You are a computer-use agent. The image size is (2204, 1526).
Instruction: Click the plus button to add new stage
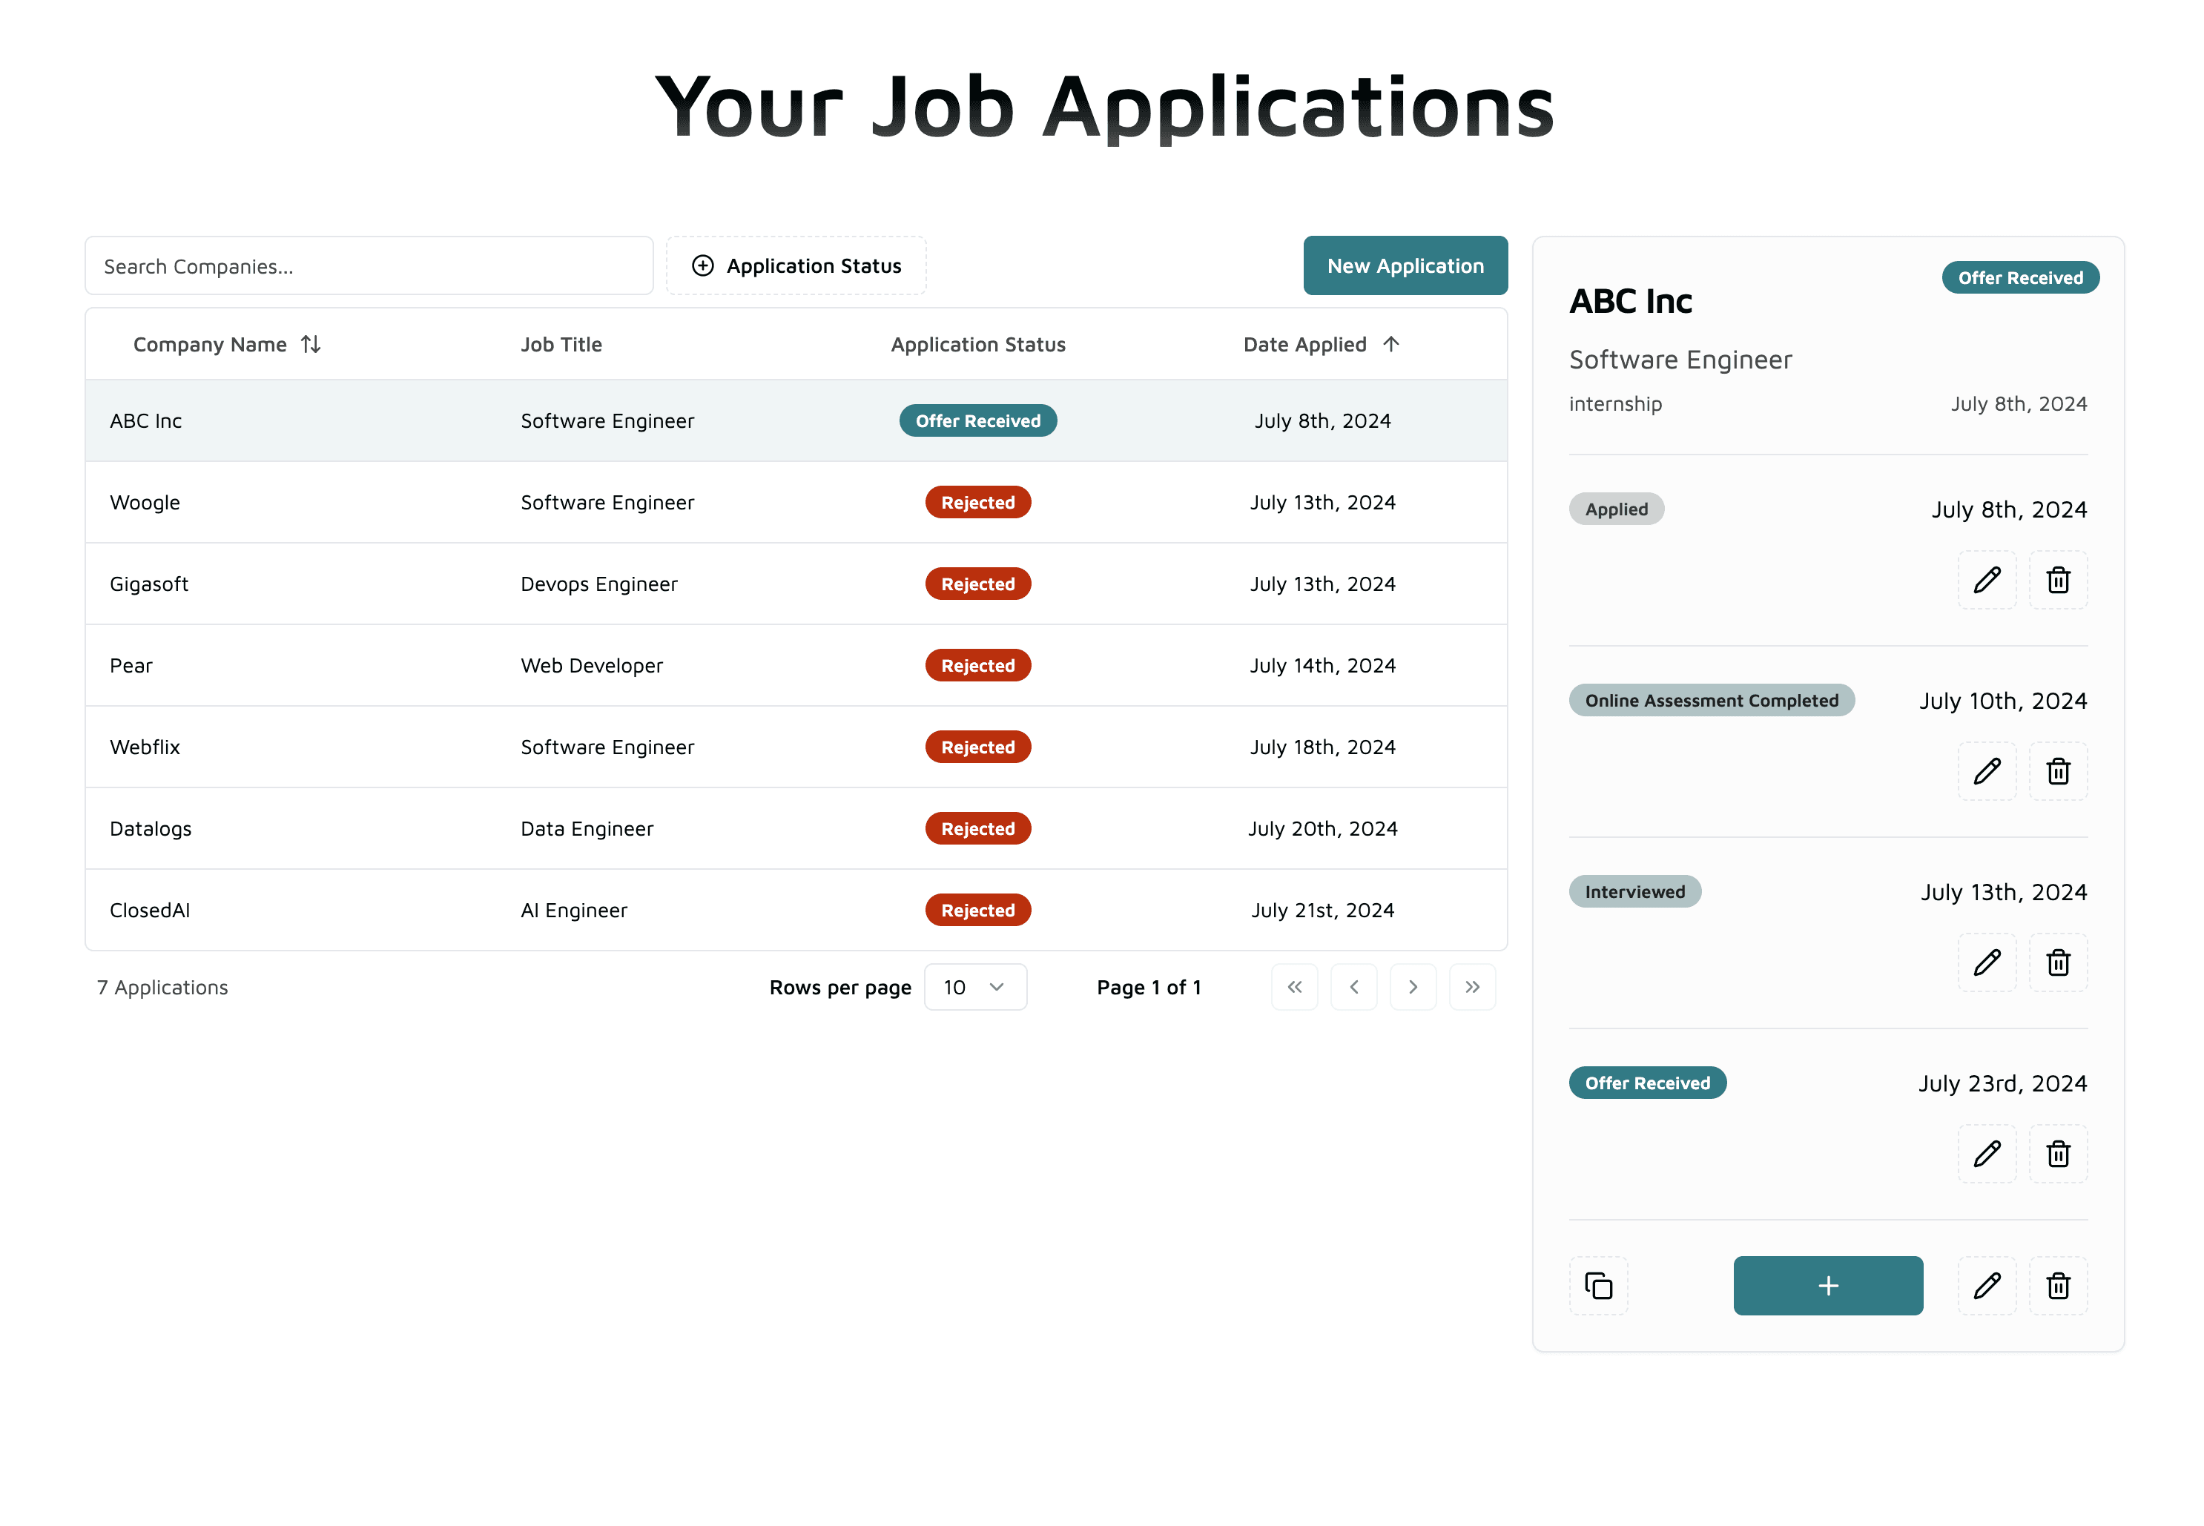tap(1827, 1285)
